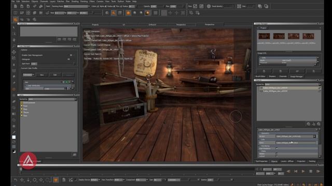Screen dimensions: 332x186
Task: Switch to the Ortho/UV viewport tab
Action: coord(152,25)
